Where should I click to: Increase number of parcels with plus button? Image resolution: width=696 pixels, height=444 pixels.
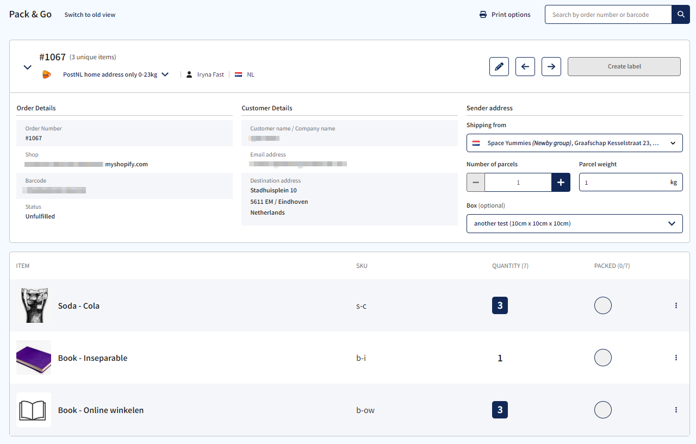pyautogui.click(x=561, y=182)
